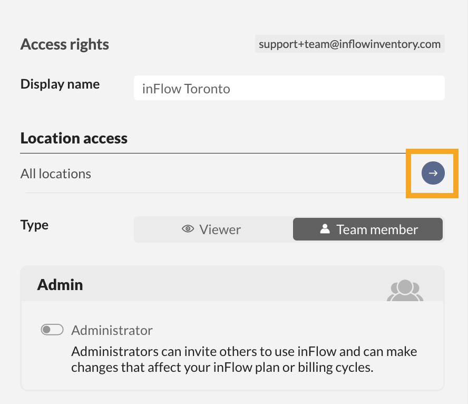Click the Display name input field
This screenshot has height=404, width=468.
coord(289,88)
